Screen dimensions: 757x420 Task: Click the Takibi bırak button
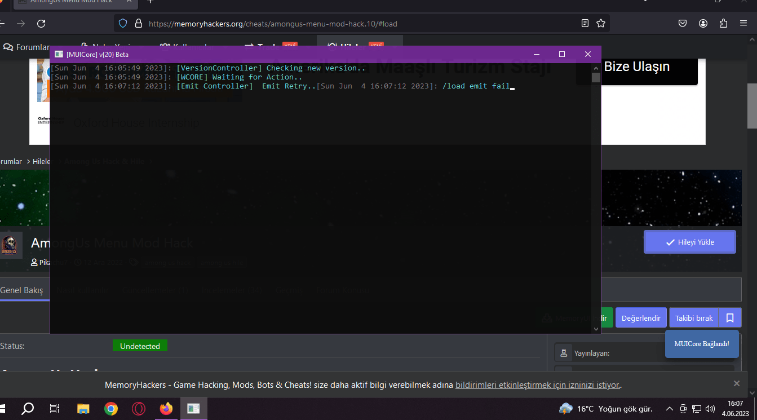694,318
